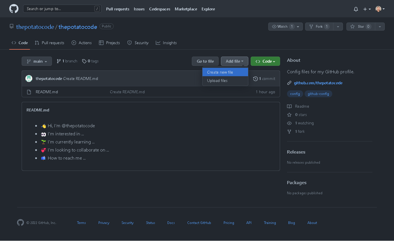Open the Pricing footer link
The height and width of the screenshot is (241, 394).
(x=229, y=223)
